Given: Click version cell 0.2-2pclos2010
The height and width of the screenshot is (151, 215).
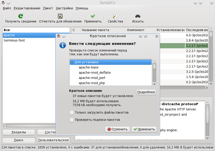Looking at the screenshot, I should tap(197, 82).
